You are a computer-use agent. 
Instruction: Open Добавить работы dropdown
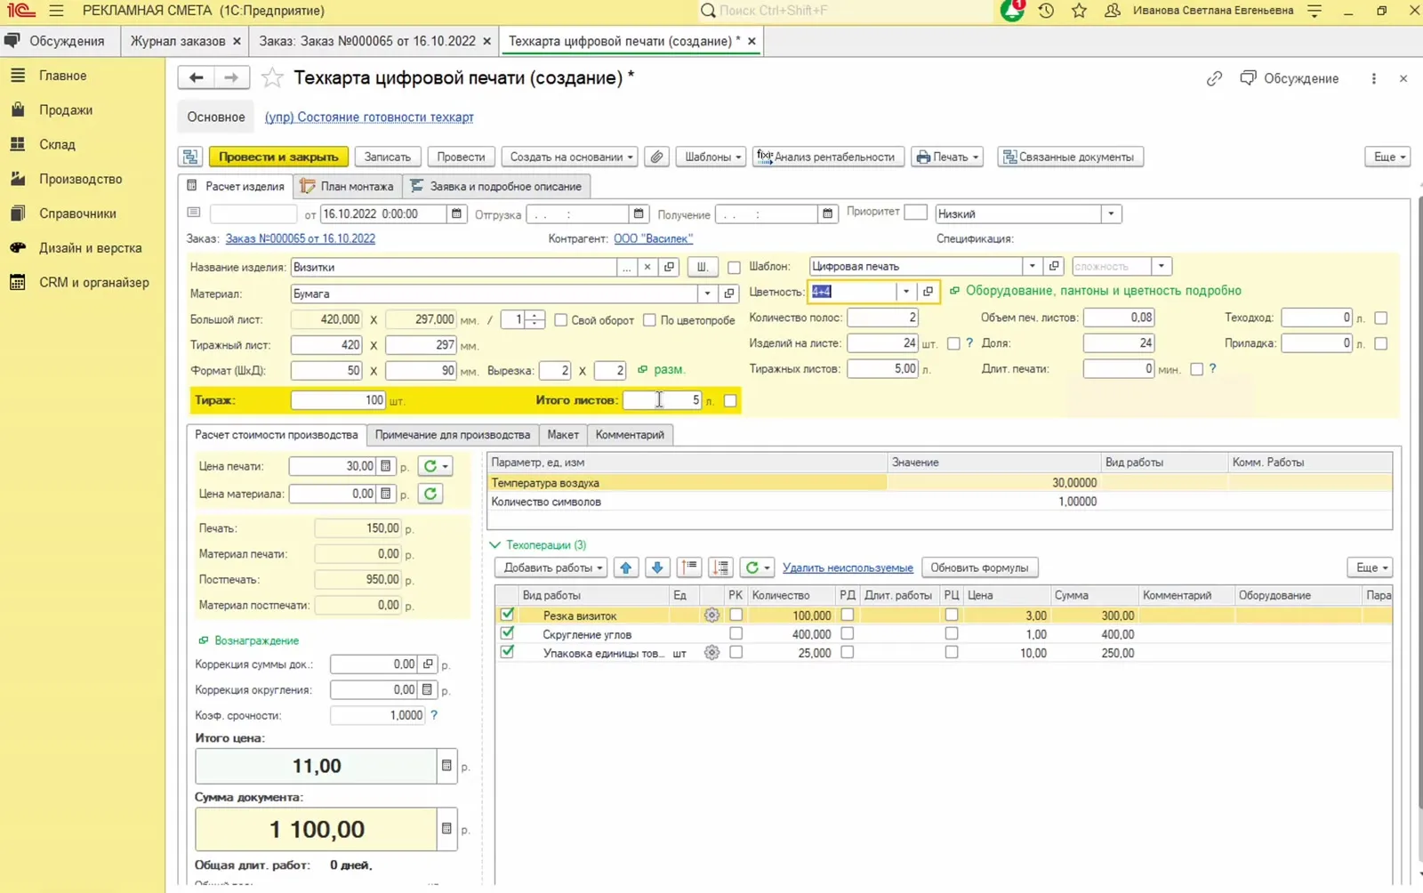(552, 567)
